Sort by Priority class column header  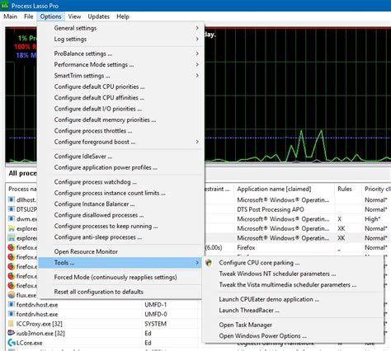377,189
